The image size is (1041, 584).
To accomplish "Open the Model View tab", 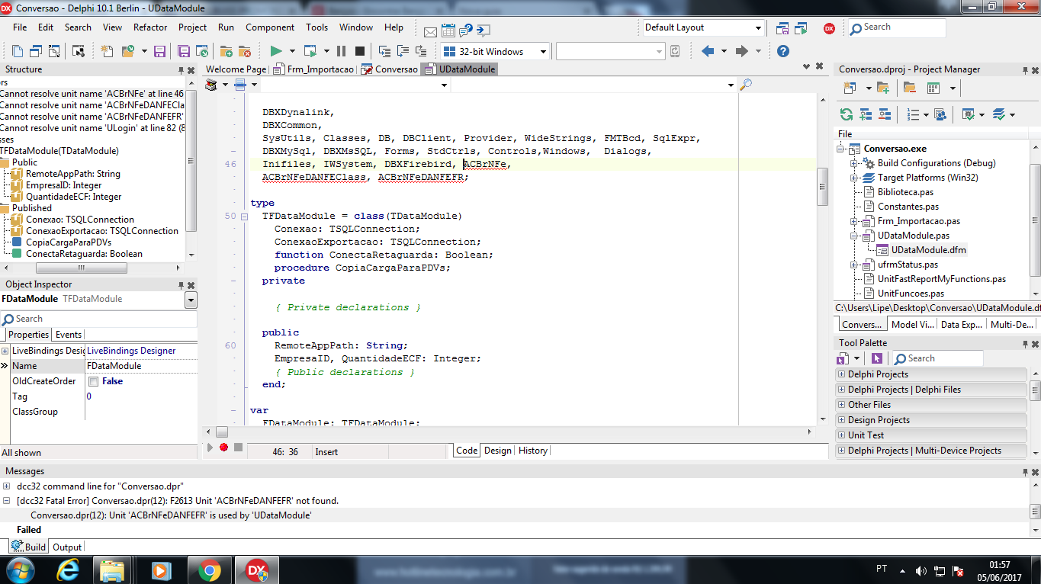I will point(912,325).
